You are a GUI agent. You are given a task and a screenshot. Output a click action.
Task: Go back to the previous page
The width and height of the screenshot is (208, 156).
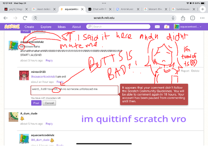[6, 18]
